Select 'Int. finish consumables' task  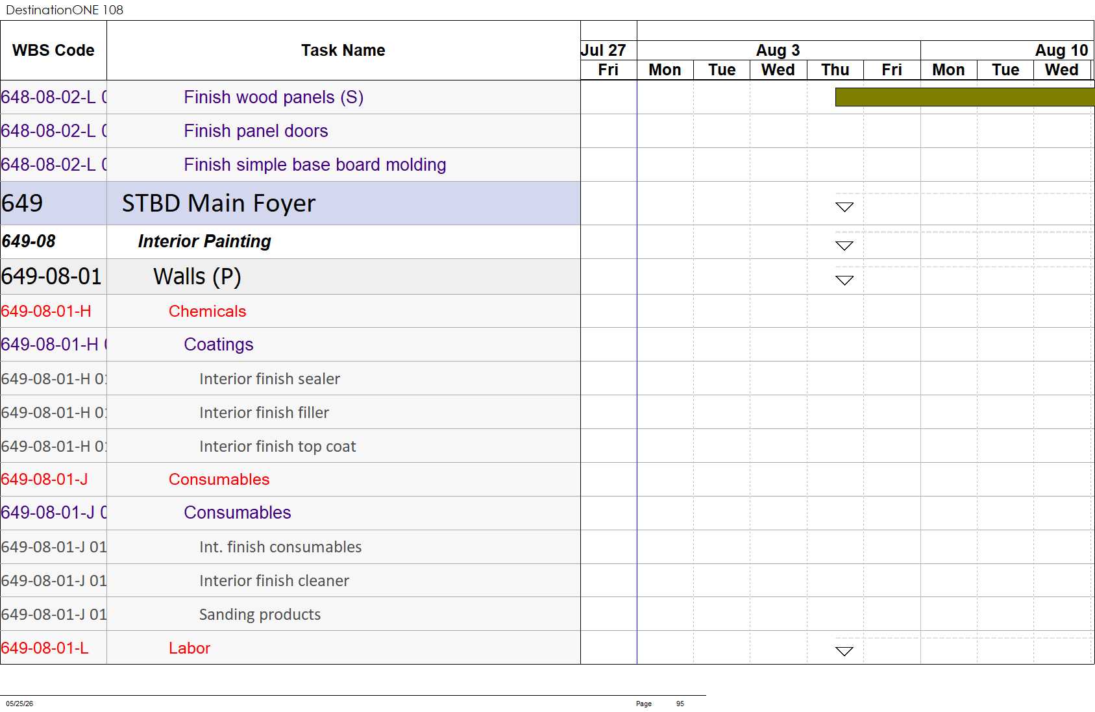[280, 546]
